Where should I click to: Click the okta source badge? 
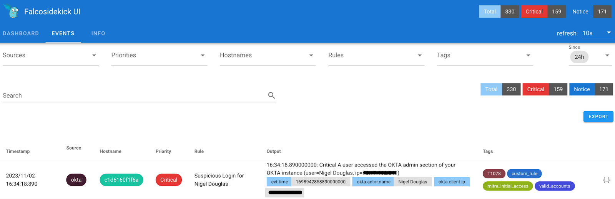(76, 180)
